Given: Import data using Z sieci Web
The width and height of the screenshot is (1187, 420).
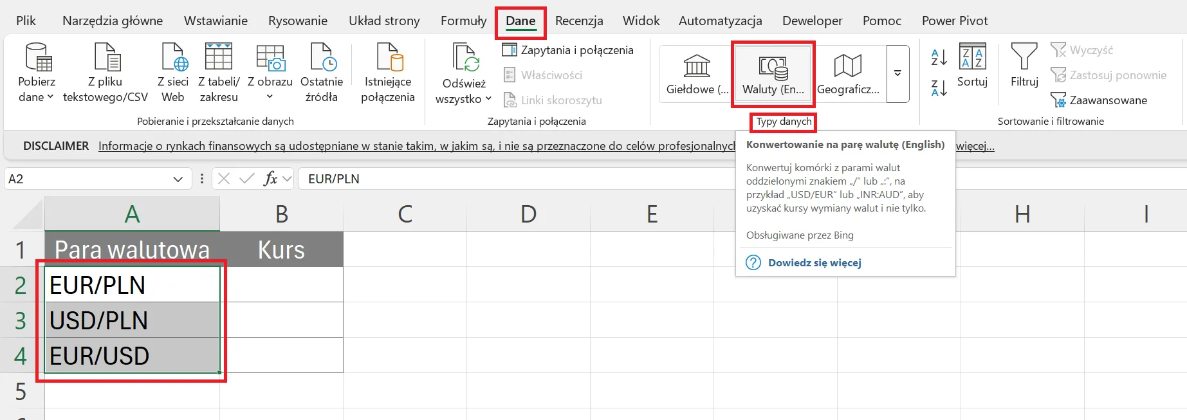Looking at the screenshot, I should [174, 58].
